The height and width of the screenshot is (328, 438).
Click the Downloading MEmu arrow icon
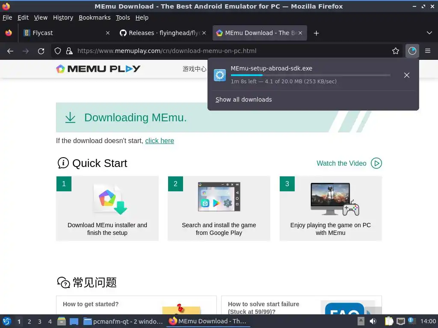(71, 117)
